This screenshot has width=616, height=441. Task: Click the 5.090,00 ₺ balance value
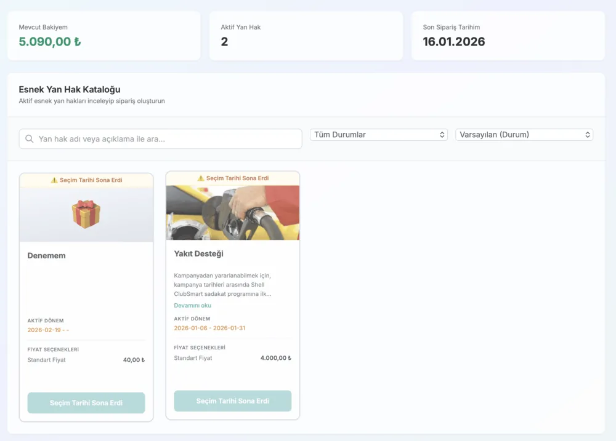tap(50, 42)
